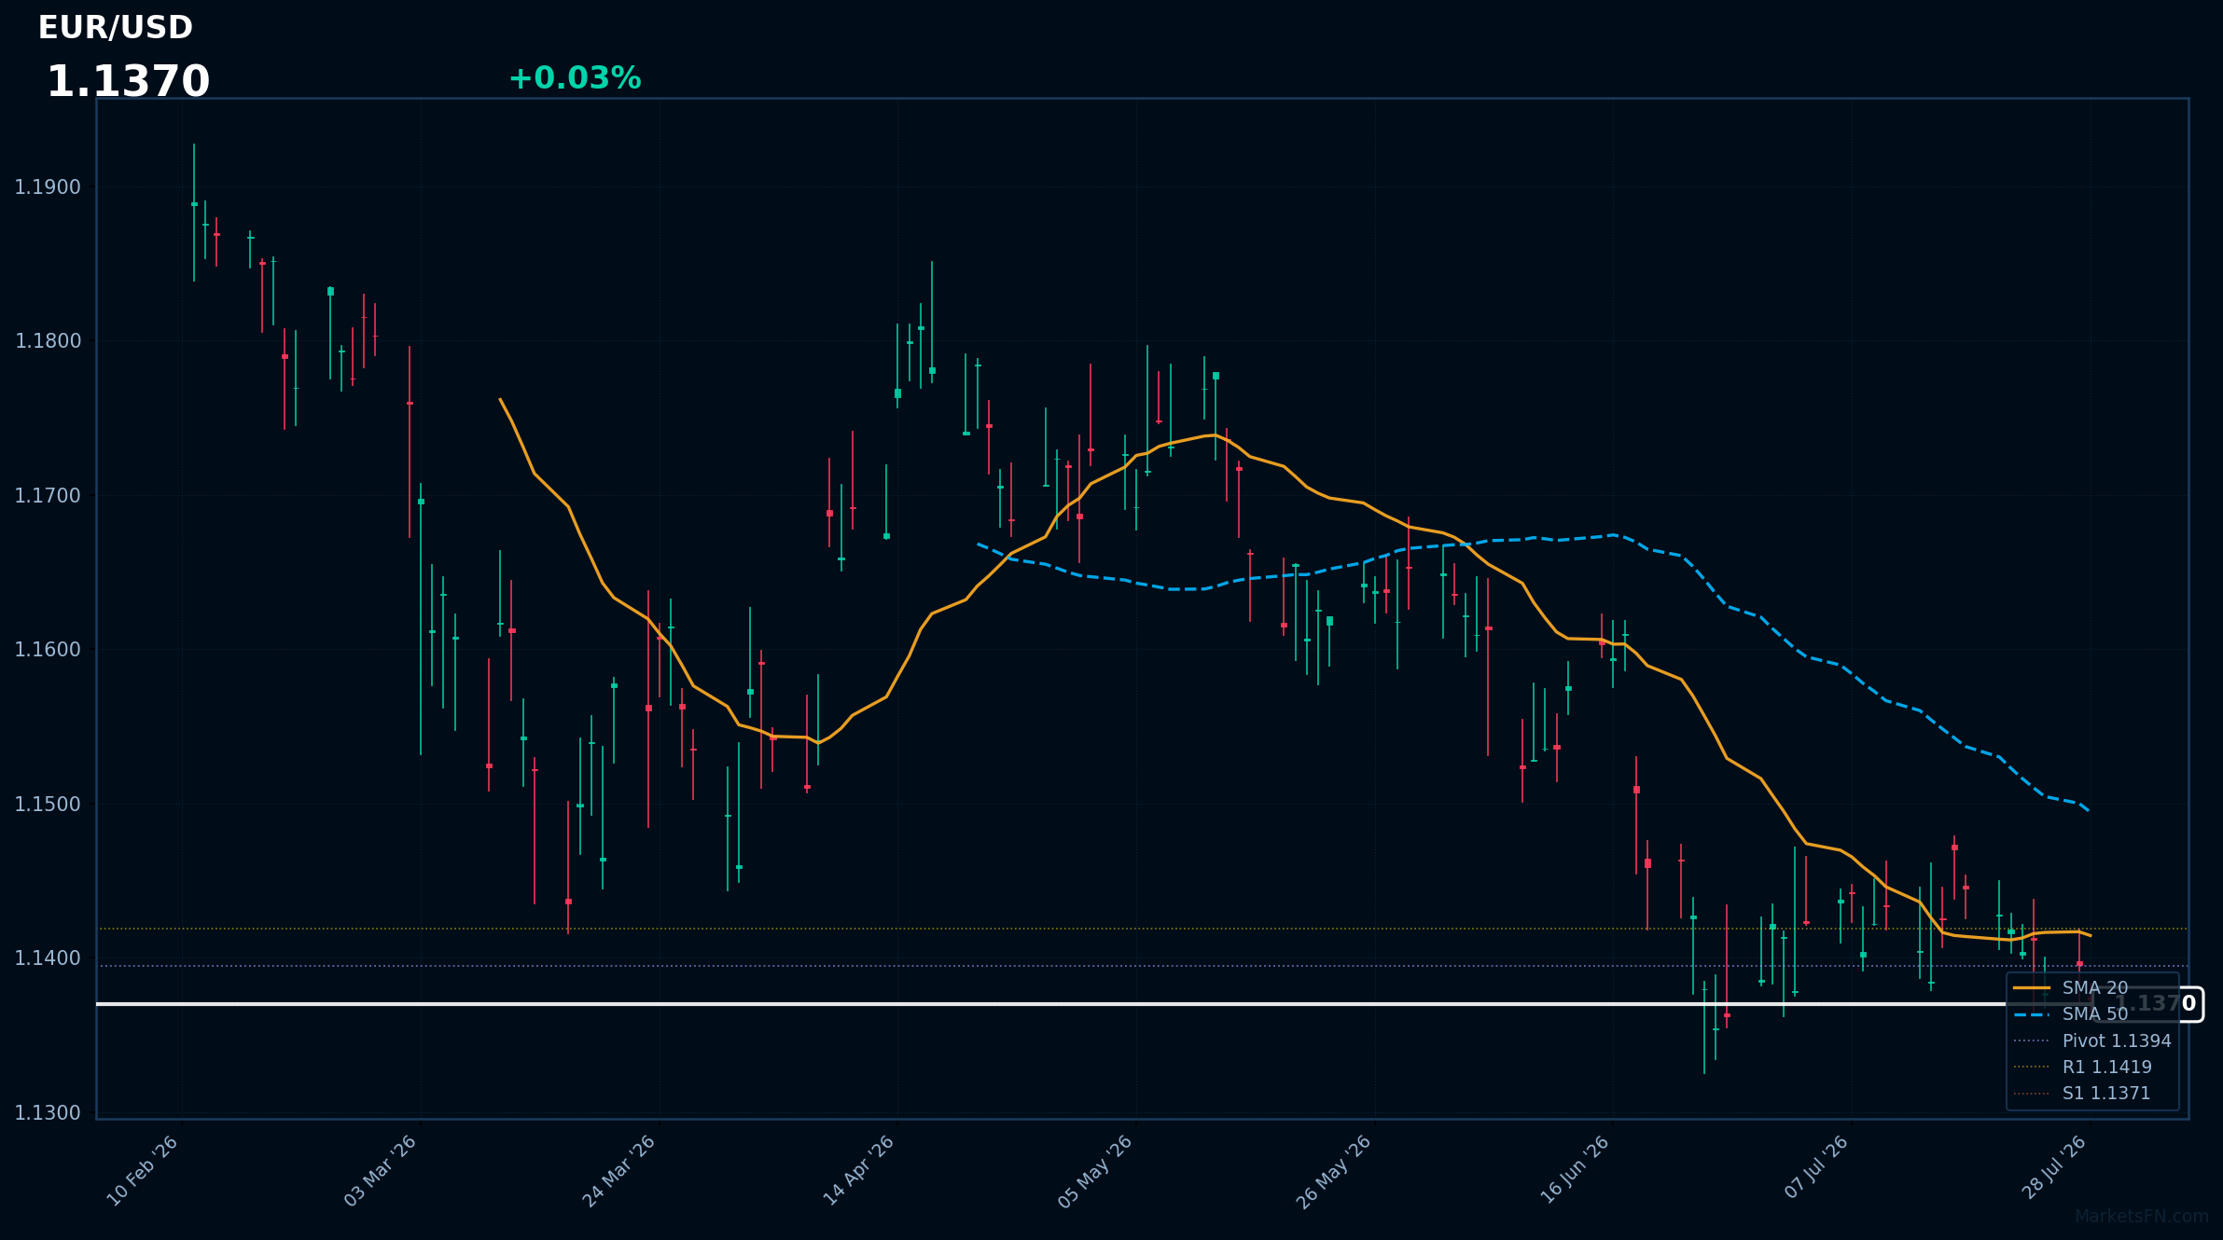Click the +0.03% change value

click(575, 78)
